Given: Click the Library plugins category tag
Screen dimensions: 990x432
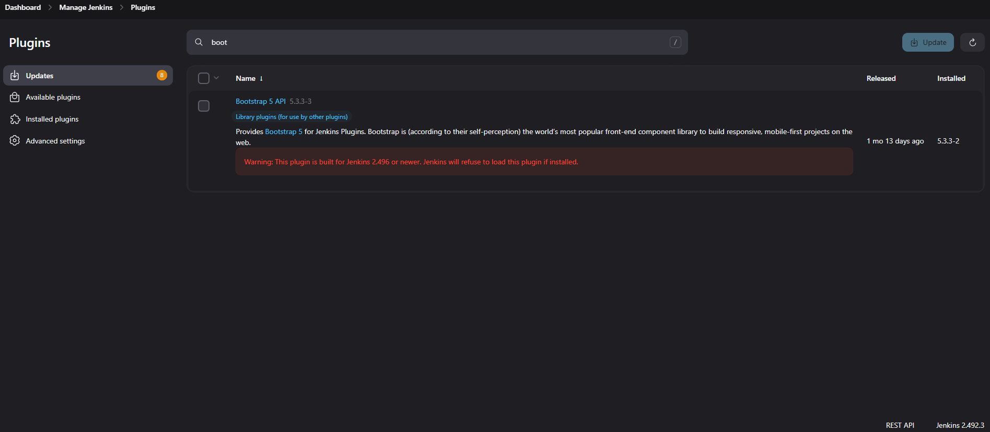Looking at the screenshot, I should (x=292, y=117).
